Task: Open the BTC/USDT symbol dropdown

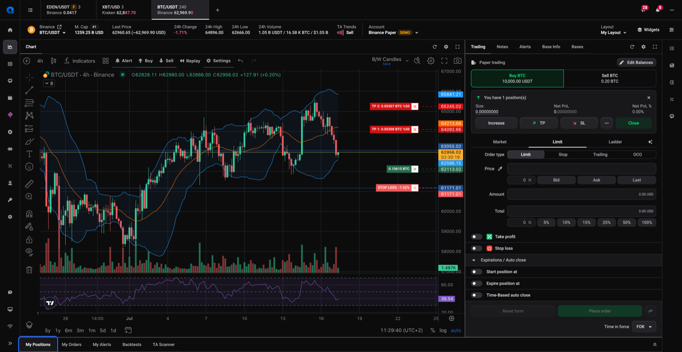Action: (x=53, y=33)
